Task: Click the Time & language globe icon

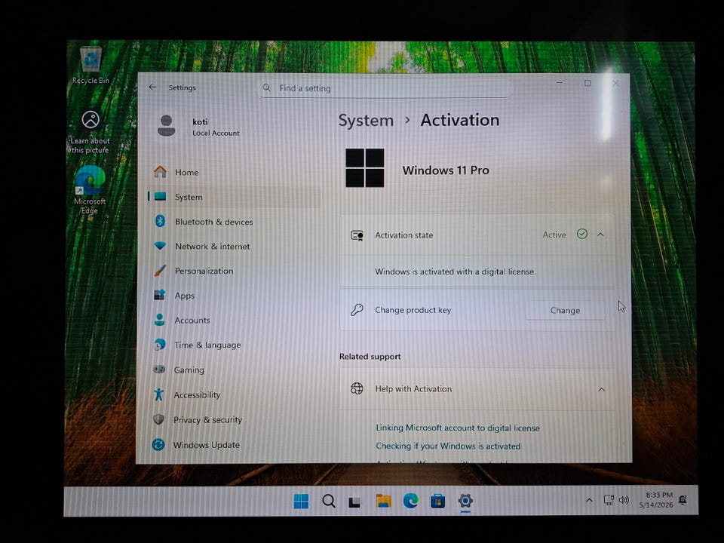Action: 159,345
